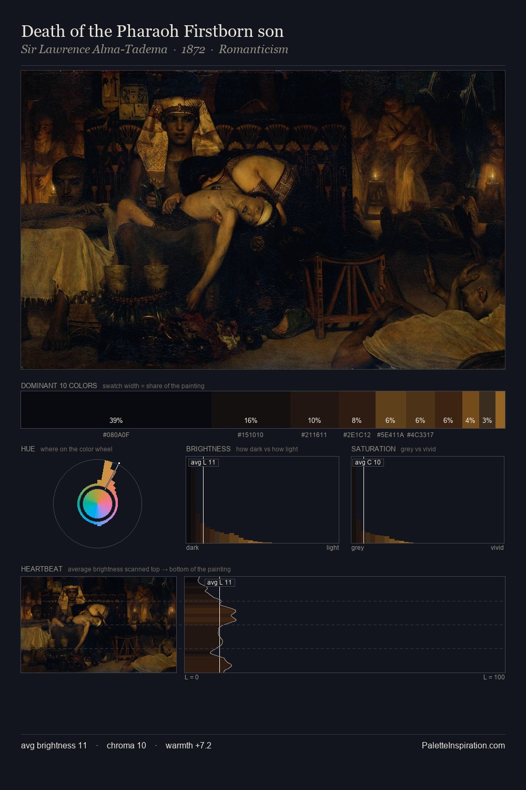
Task: Click the 39% dominant color swatch
Action: tap(116, 410)
